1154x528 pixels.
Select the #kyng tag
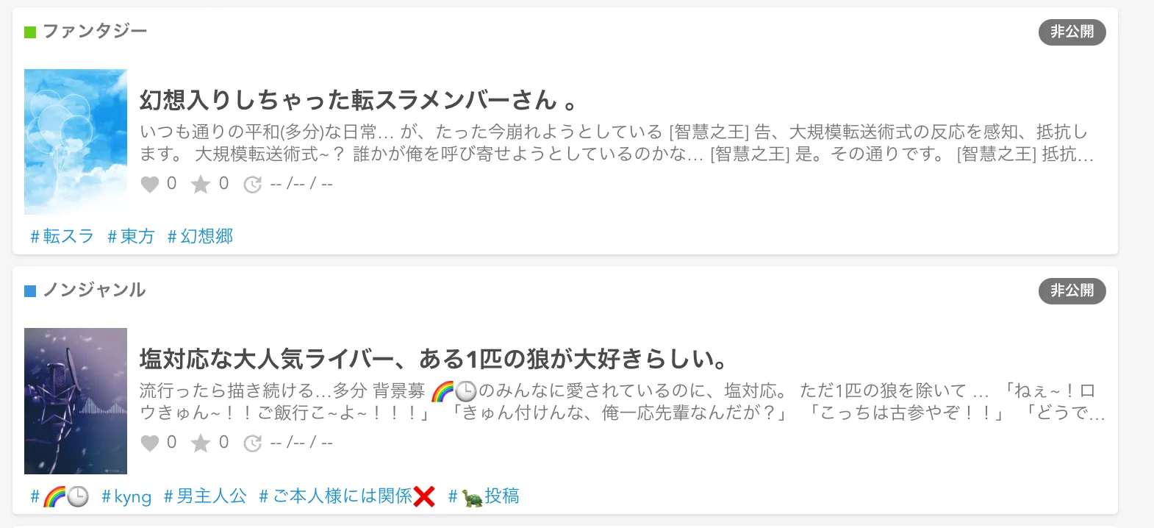click(x=126, y=496)
